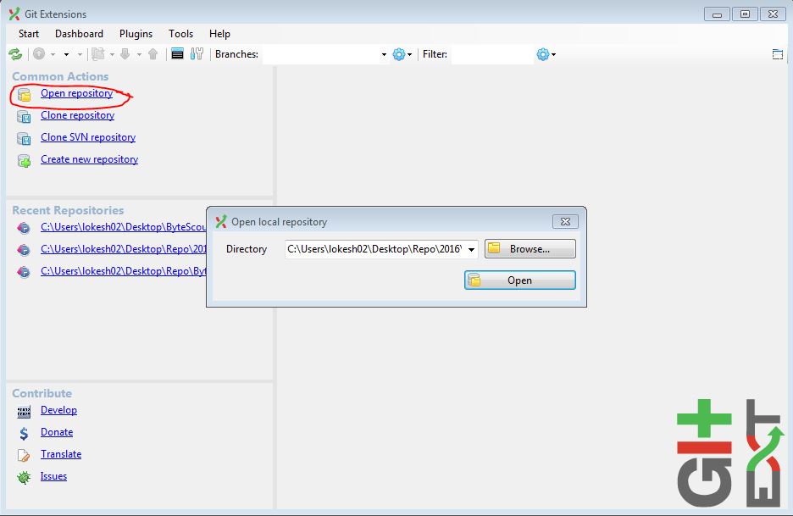The width and height of the screenshot is (793, 516).
Task: Click the grayed branch/merge toolbar icon
Action: pos(98,54)
